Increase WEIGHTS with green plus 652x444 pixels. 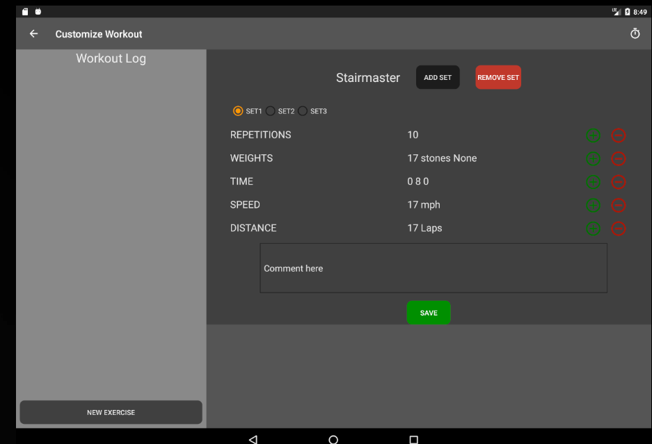[593, 158]
